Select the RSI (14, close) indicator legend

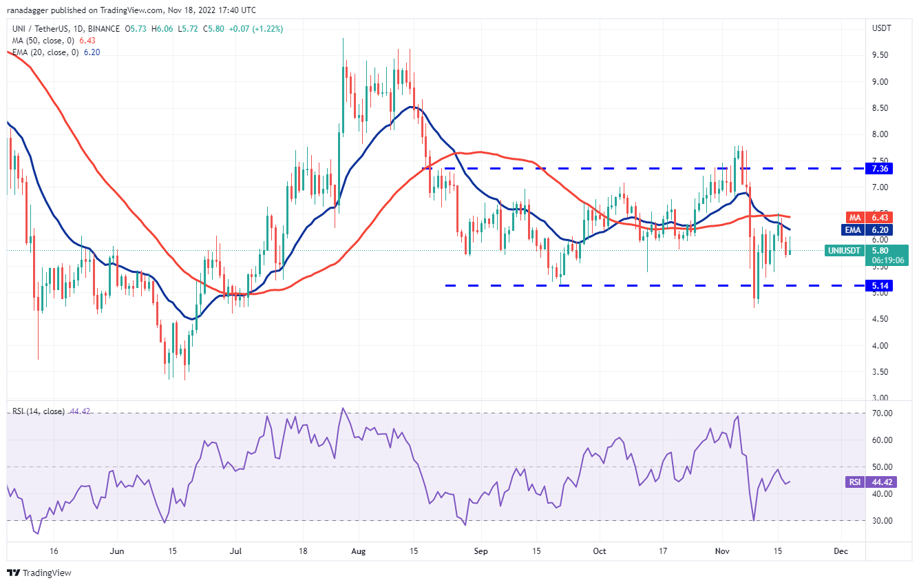coord(37,411)
